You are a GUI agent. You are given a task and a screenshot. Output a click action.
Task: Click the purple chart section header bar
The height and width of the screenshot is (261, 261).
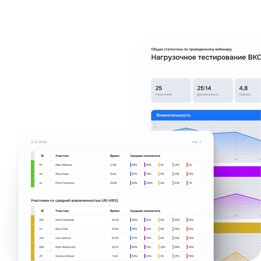click(x=237, y=171)
